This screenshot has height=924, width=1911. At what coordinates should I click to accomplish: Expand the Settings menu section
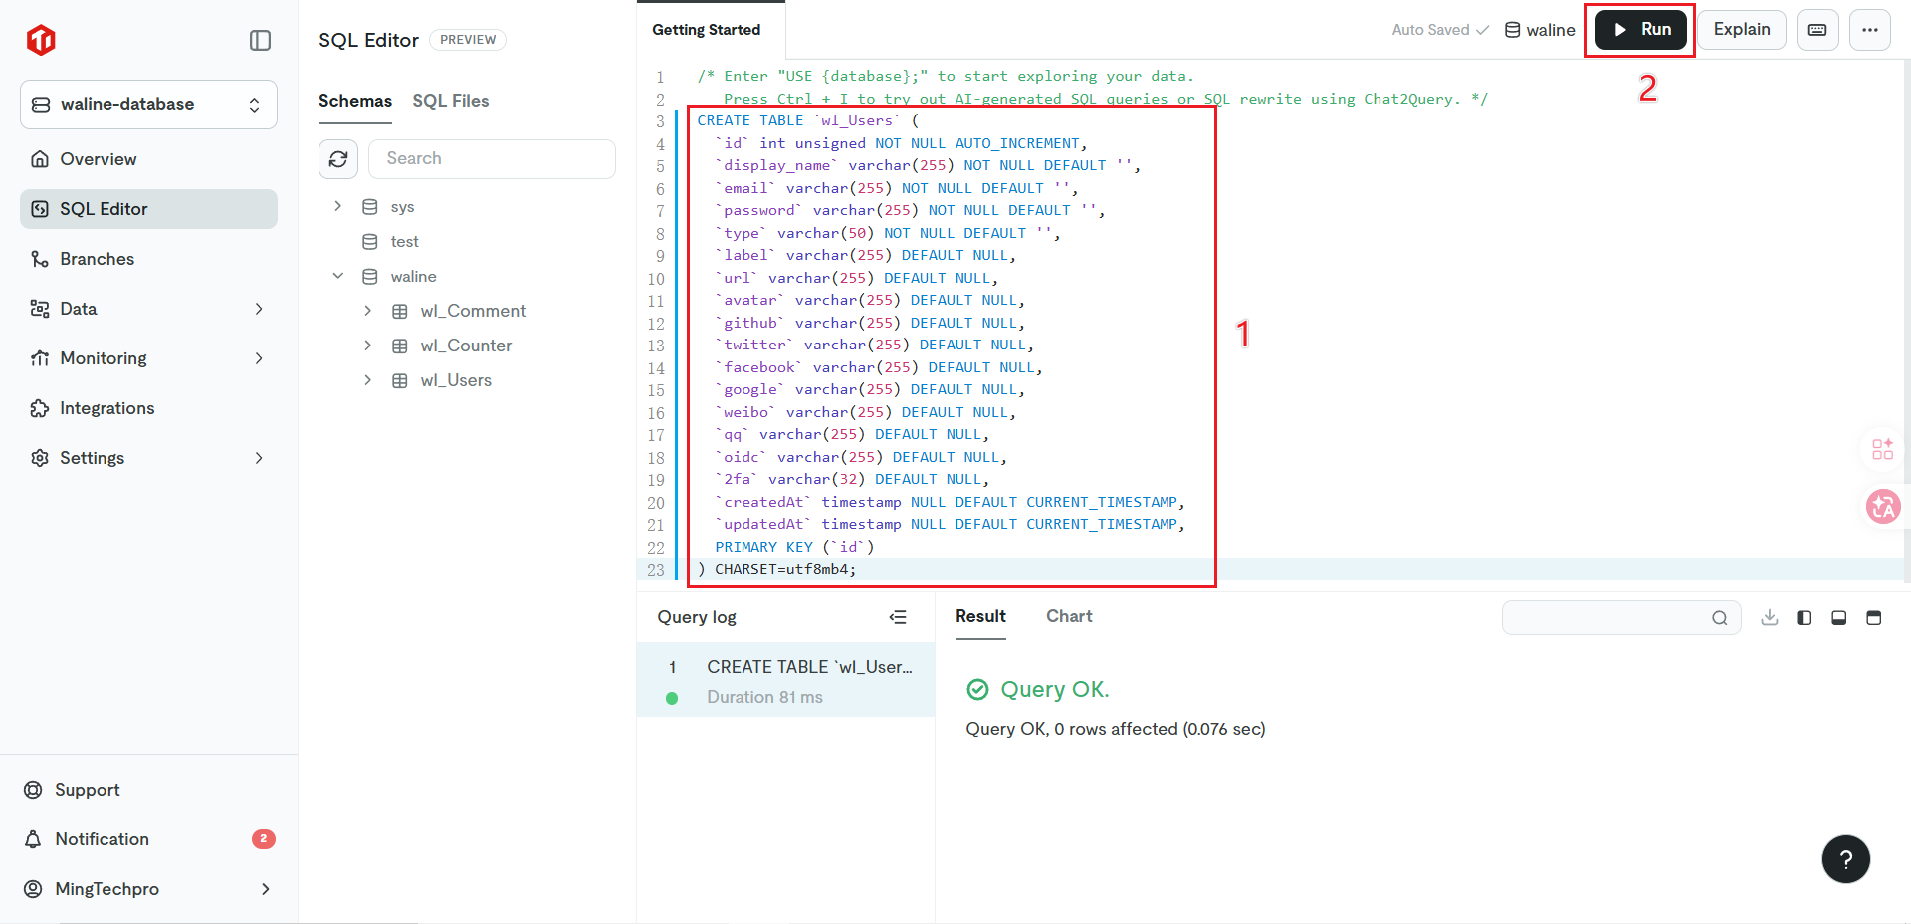coord(148,458)
